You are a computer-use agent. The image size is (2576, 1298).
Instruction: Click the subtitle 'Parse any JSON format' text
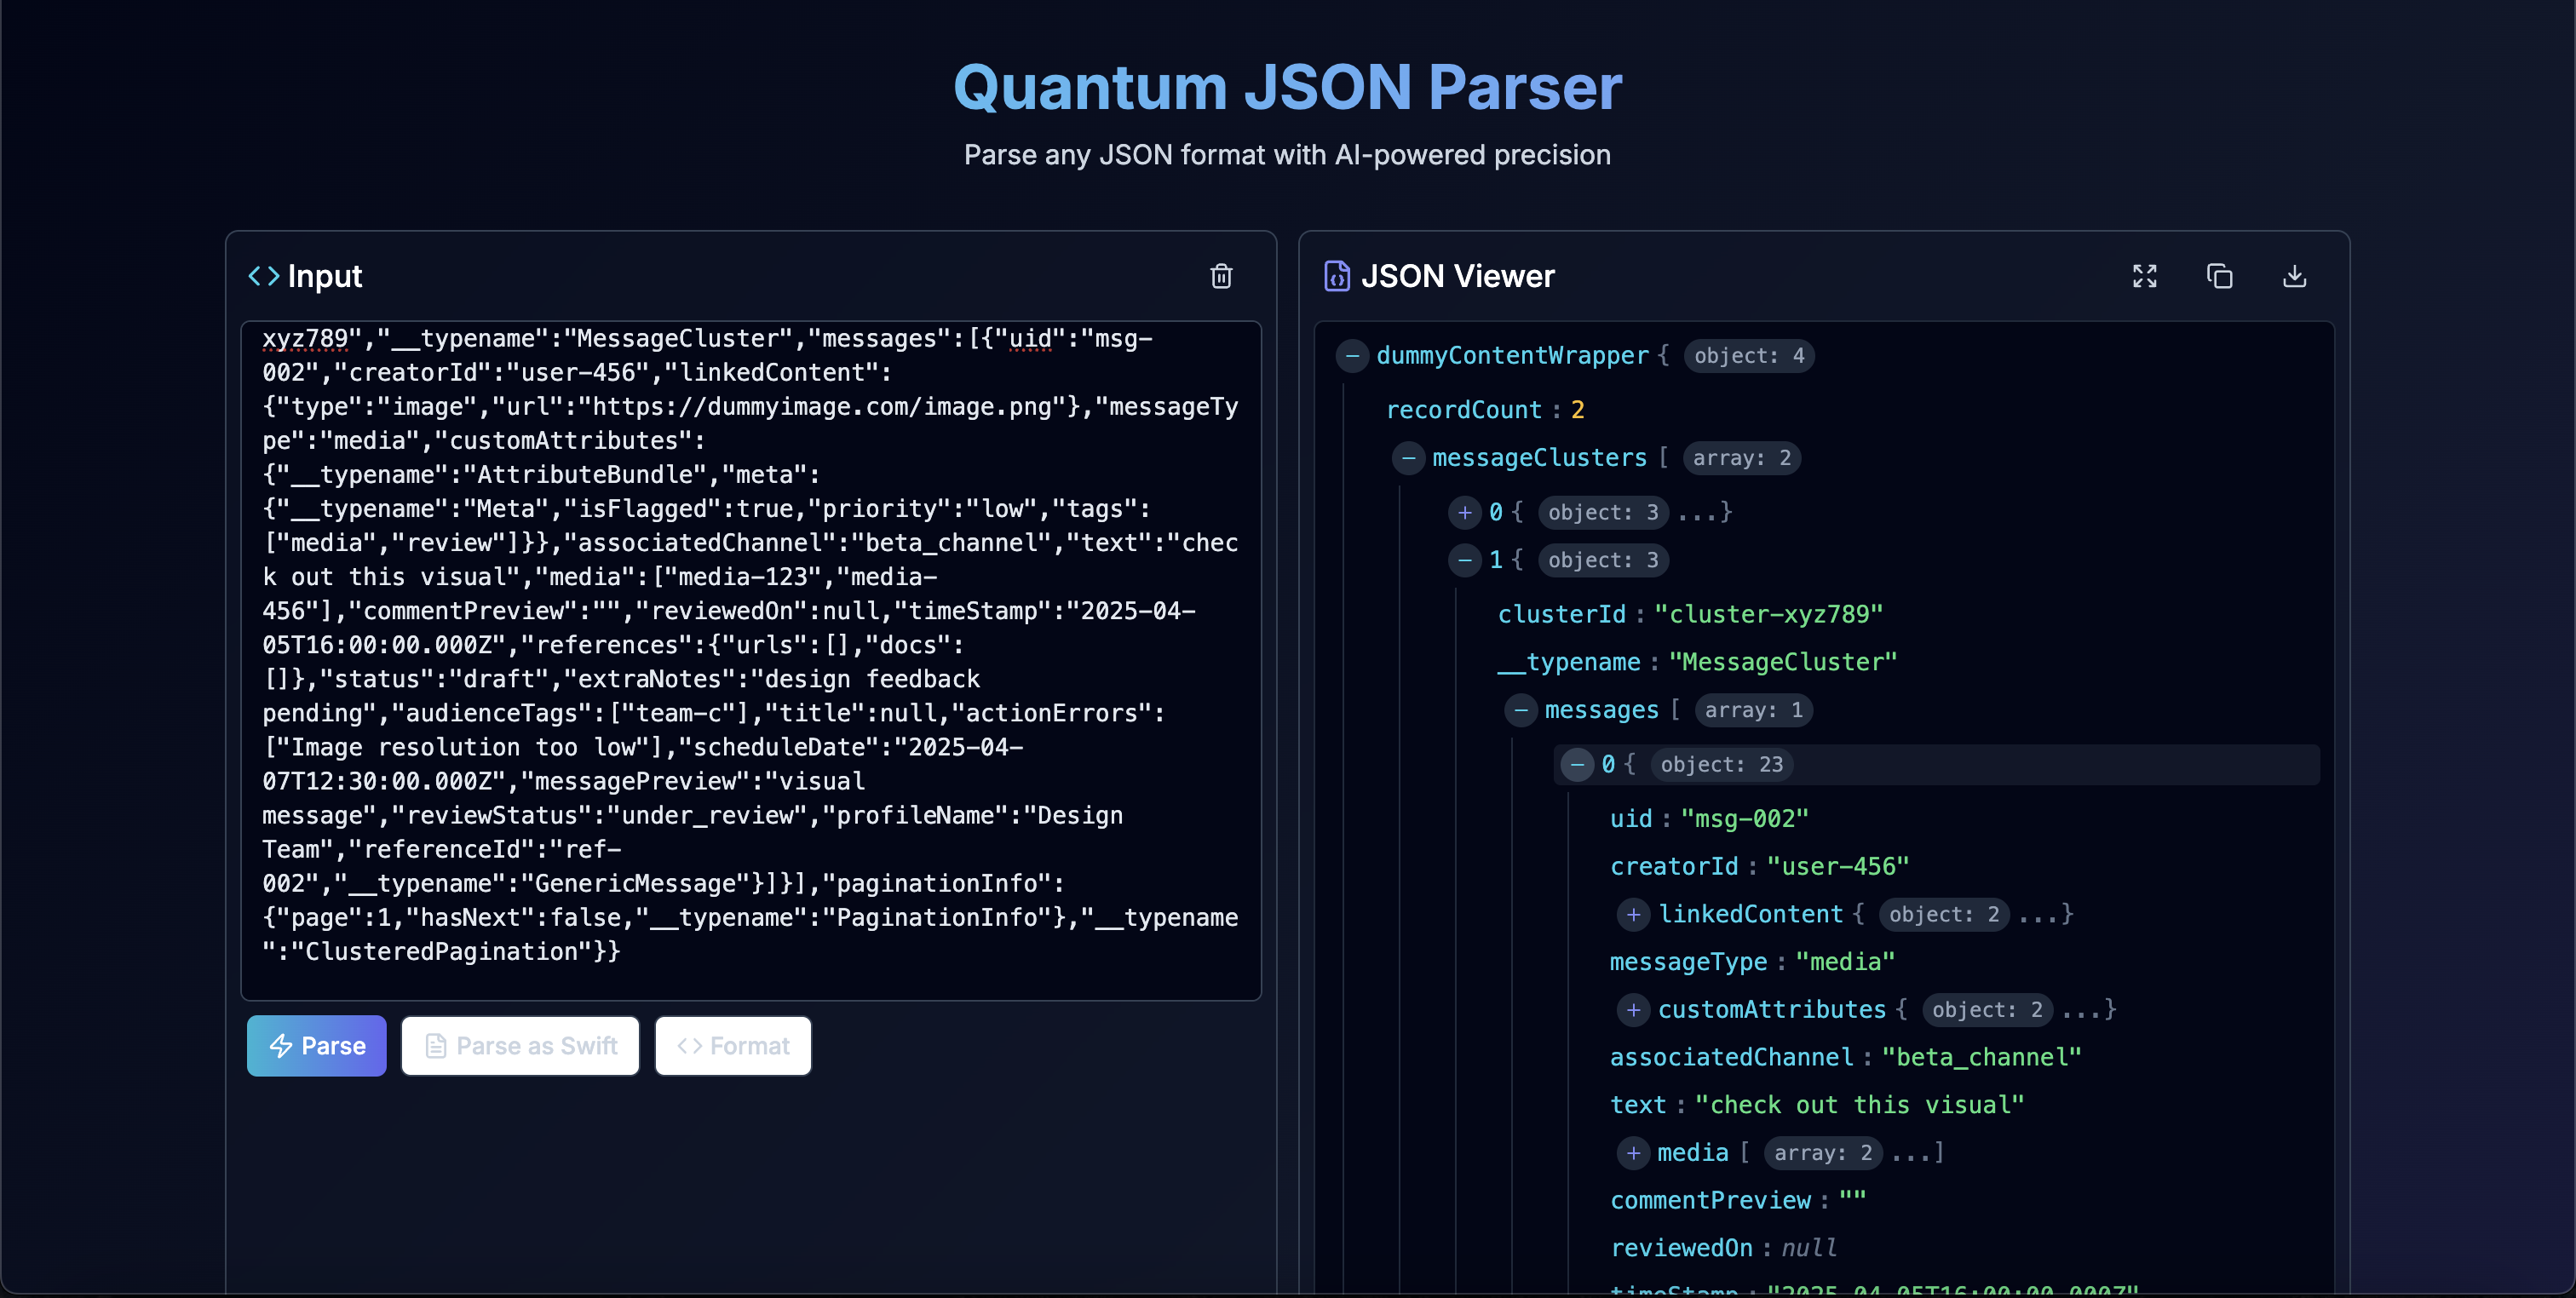click(1287, 155)
